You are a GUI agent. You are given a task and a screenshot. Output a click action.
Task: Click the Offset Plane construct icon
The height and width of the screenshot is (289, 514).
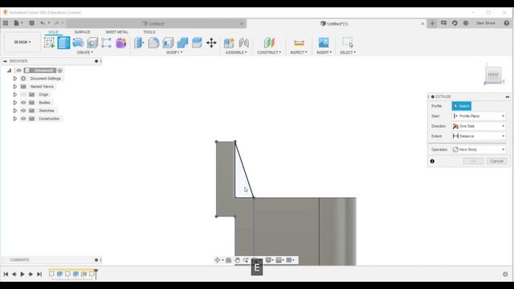[269, 43]
